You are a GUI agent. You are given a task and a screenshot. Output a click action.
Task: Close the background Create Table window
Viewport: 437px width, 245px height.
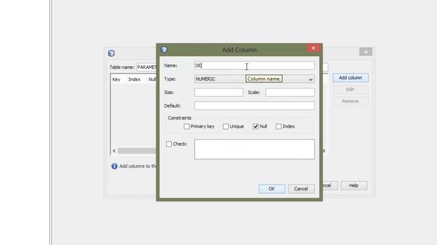point(366,52)
